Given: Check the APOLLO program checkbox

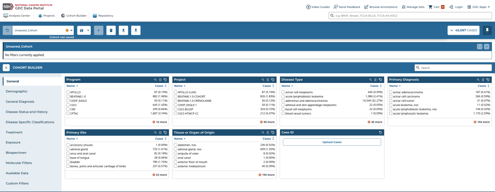Looking at the screenshot, I should tap(68, 92).
